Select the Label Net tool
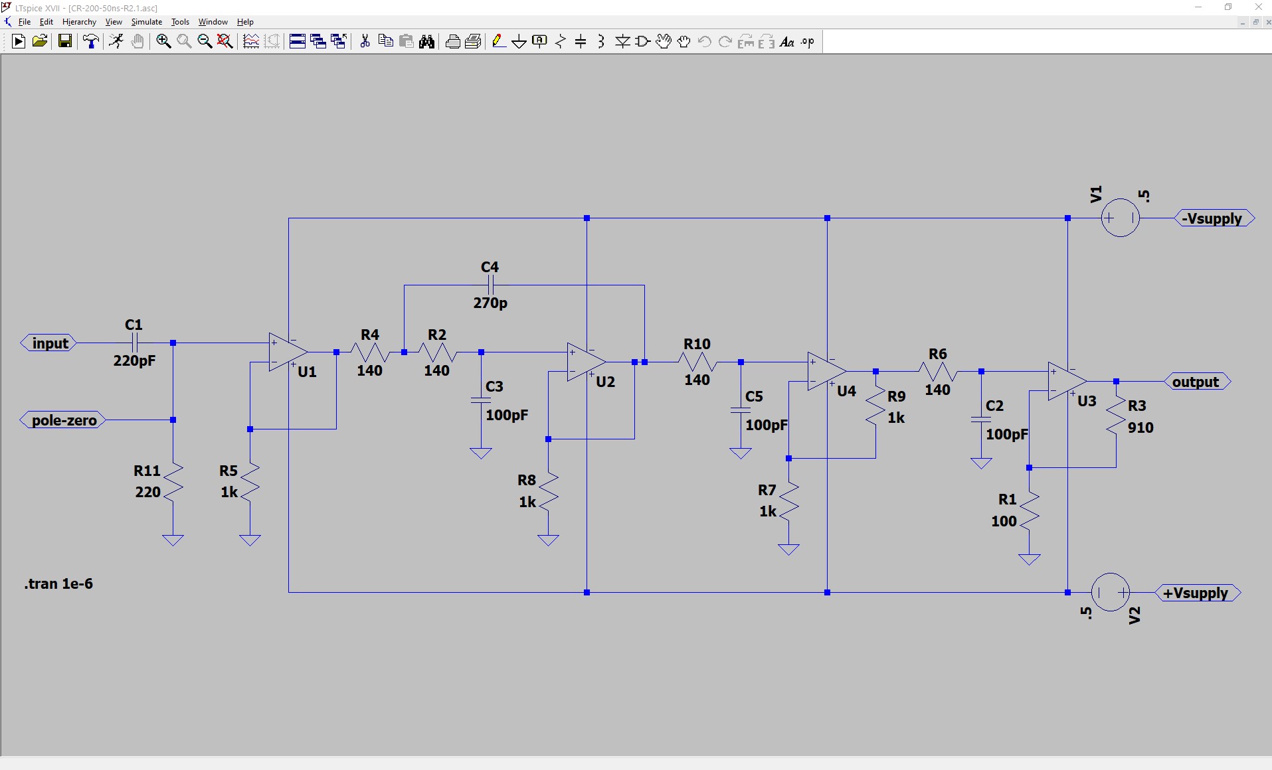1272x770 pixels. (540, 42)
